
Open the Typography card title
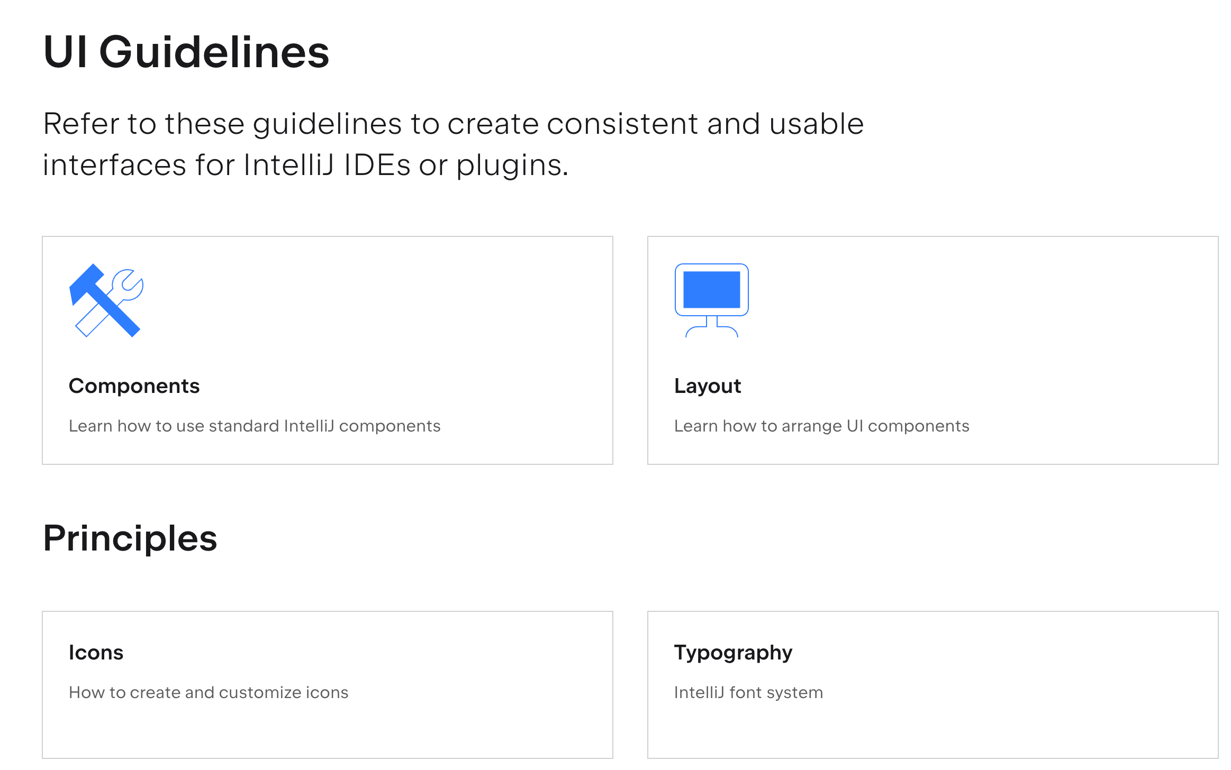[733, 653]
